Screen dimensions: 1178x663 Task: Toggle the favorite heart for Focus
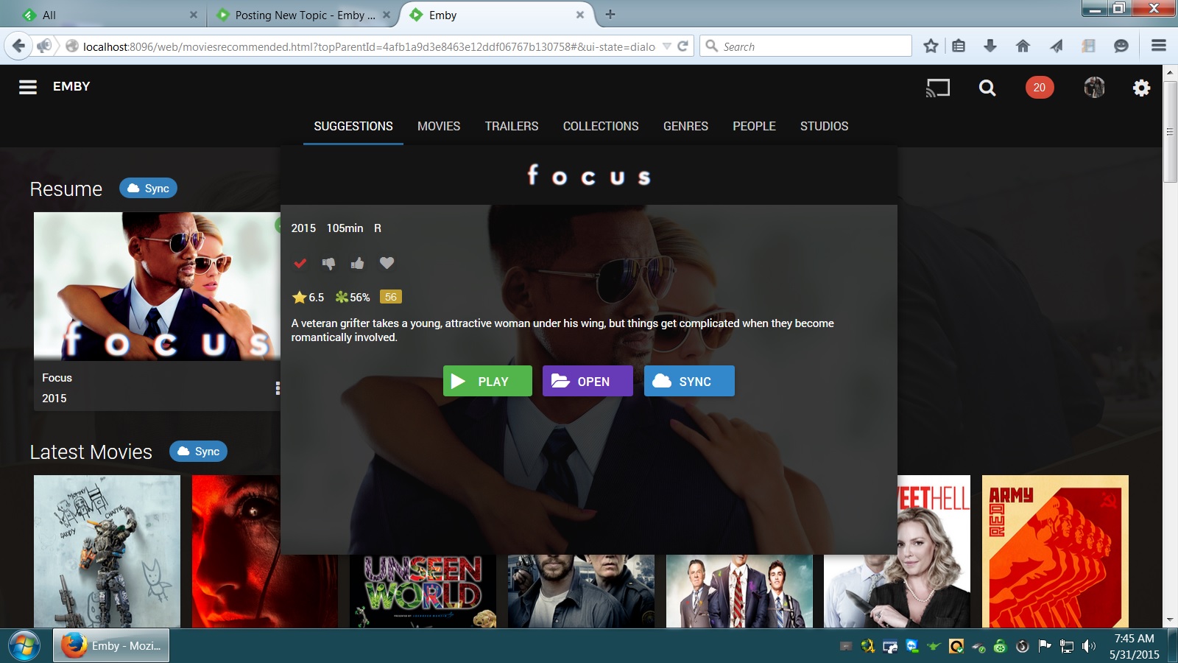(387, 263)
